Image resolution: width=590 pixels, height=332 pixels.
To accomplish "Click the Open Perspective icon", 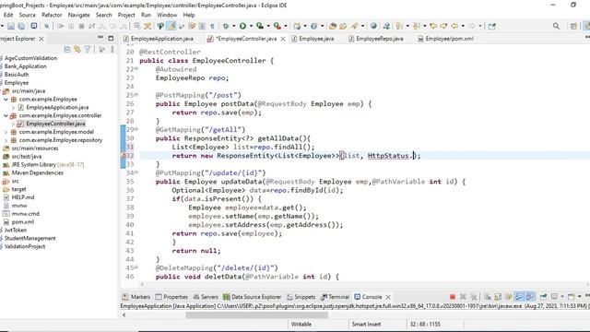I will pos(573,26).
